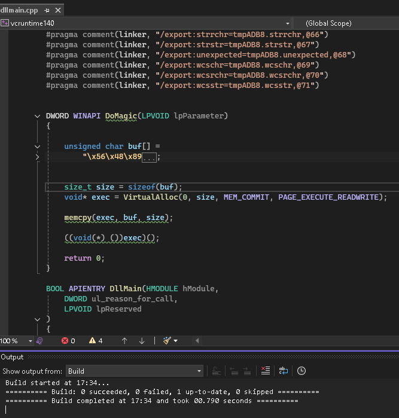Go to previous issue with up arrow
Image resolution: width=399 pixels, height=418 pixels.
[x=124, y=341]
